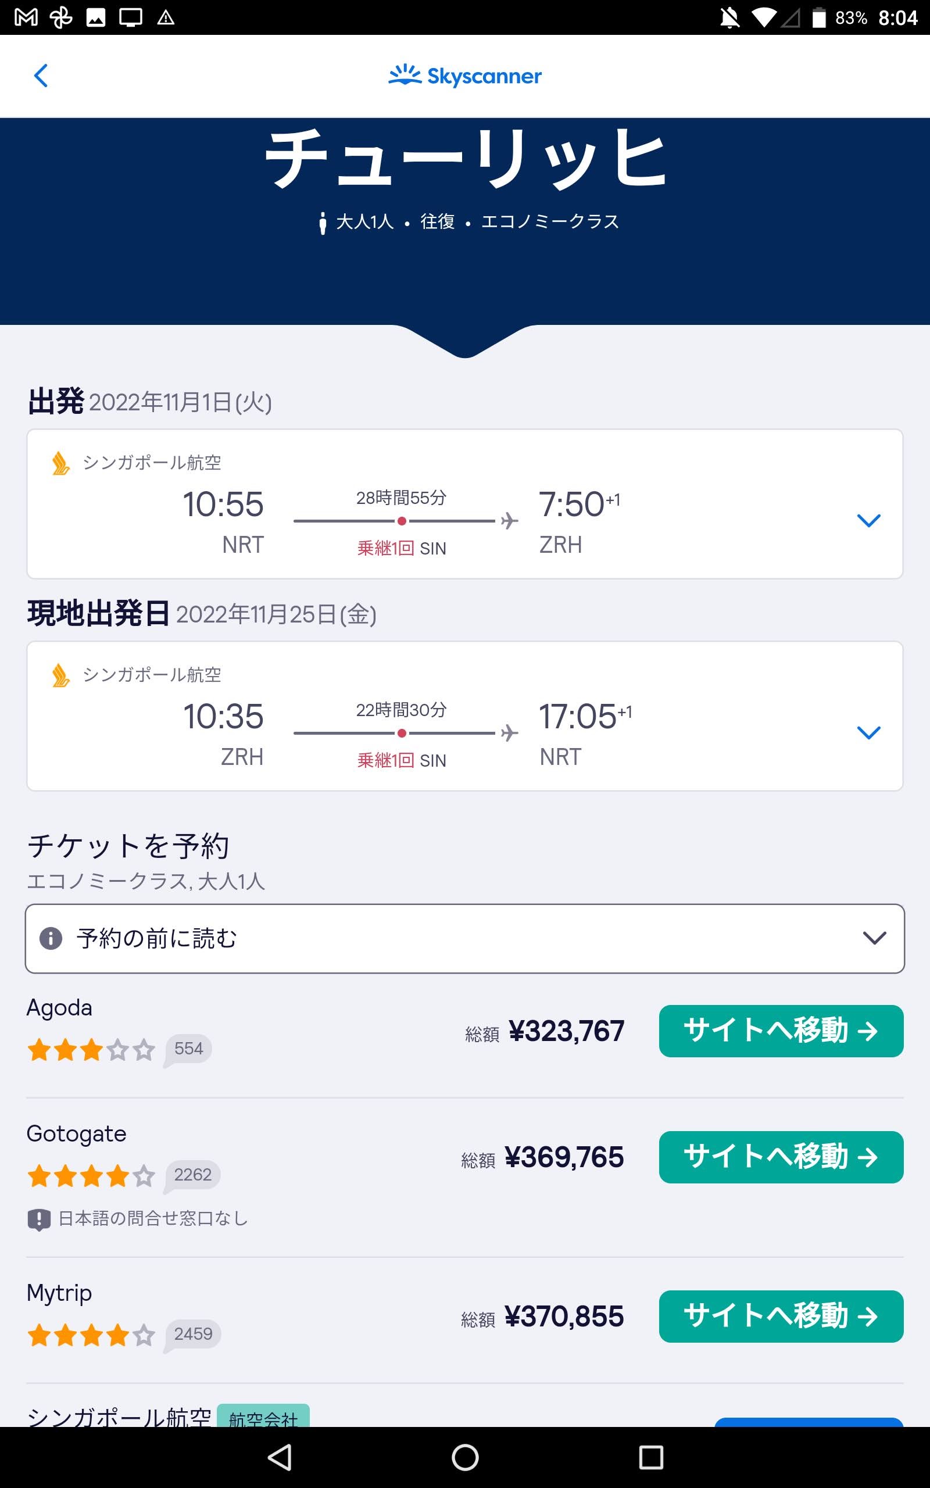Open the 予約の前に読む dropdown
Viewport: 930px width, 1488px height.
click(x=465, y=938)
